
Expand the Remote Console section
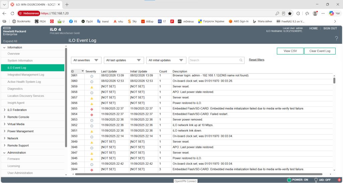pyautogui.click(x=4, y=117)
